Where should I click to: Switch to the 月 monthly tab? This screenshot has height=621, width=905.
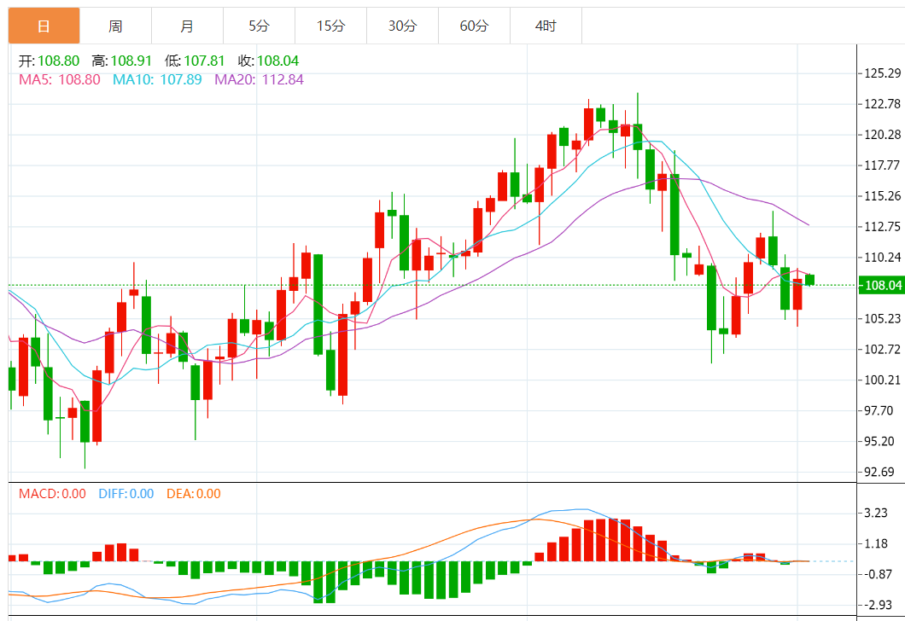187,26
